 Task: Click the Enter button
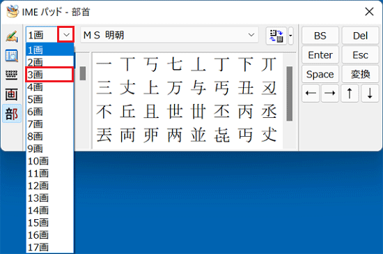320,55
